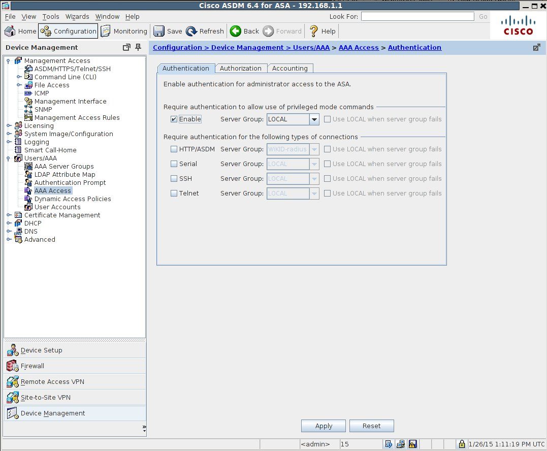Check the SSH authentication checkbox
Screen dimensions: 547x451
click(174, 179)
